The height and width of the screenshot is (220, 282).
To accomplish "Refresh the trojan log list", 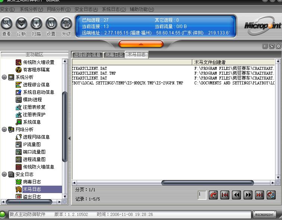I will click(x=271, y=195).
